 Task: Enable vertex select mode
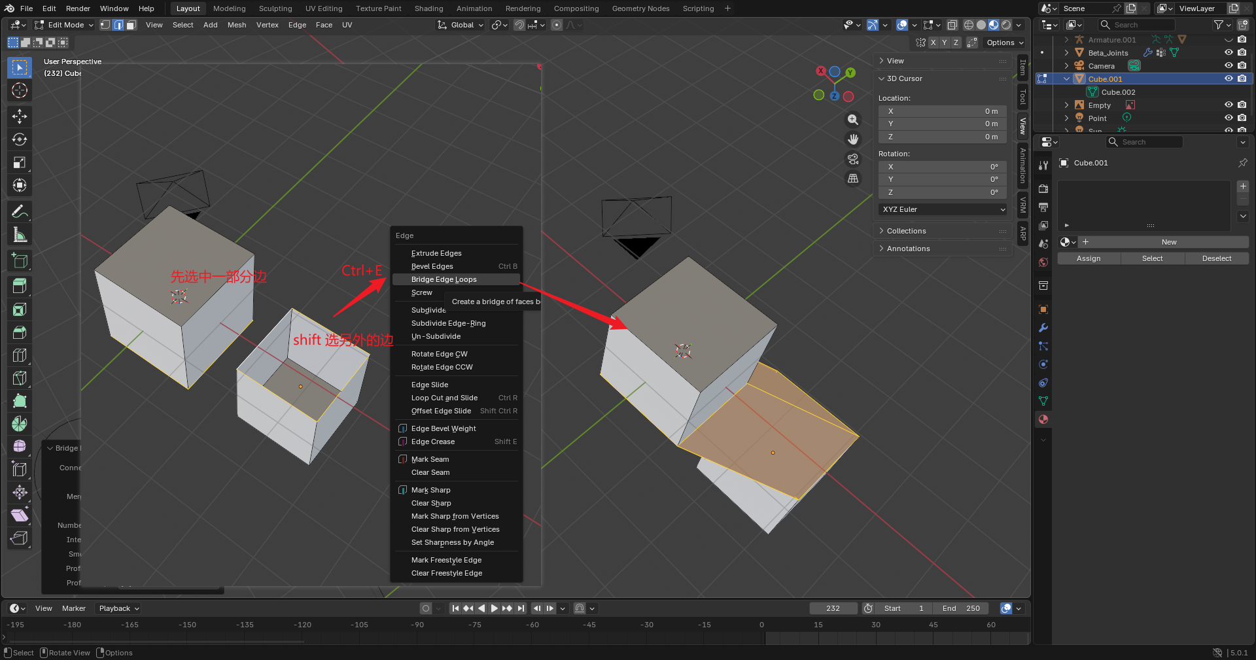[x=105, y=25]
